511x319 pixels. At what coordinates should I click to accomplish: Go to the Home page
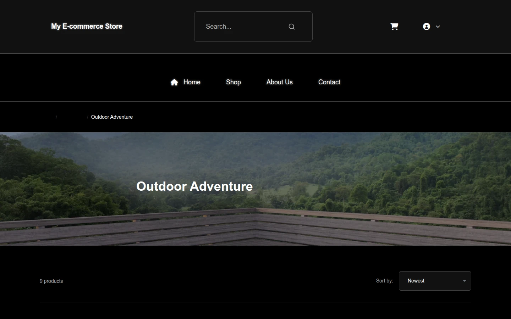[x=186, y=82]
